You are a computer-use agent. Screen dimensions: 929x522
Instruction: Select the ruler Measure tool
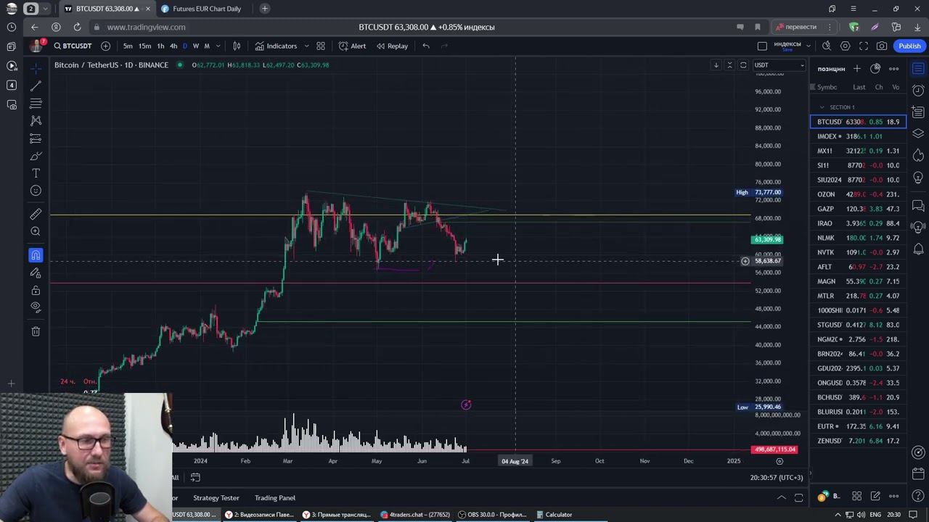tap(36, 214)
